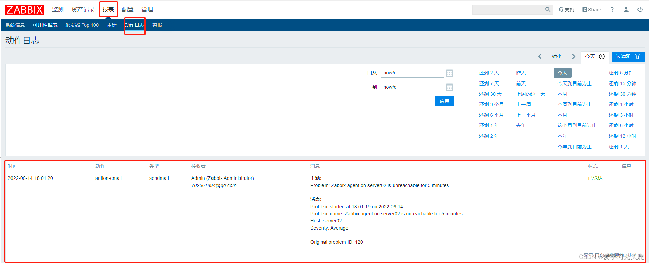Select 这个月到目前为止 time range
Image resolution: width=649 pixels, height=263 pixels.
pos(577,125)
